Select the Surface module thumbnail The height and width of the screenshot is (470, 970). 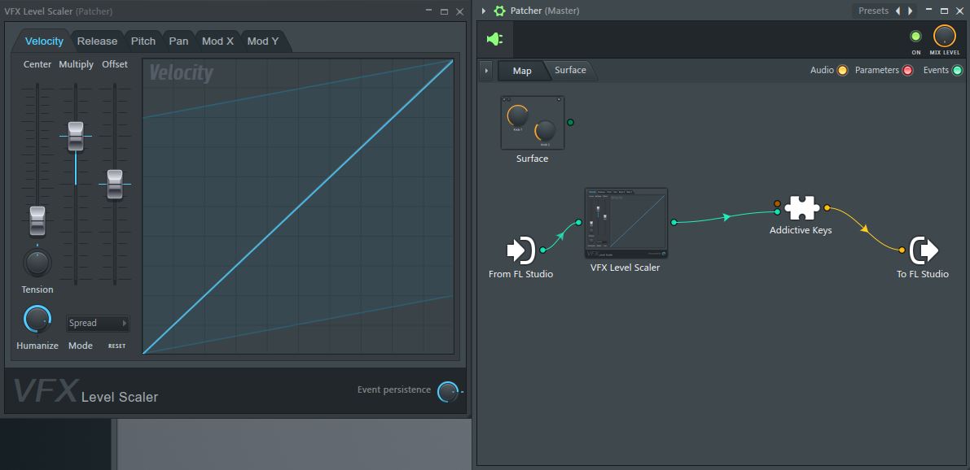(x=533, y=122)
